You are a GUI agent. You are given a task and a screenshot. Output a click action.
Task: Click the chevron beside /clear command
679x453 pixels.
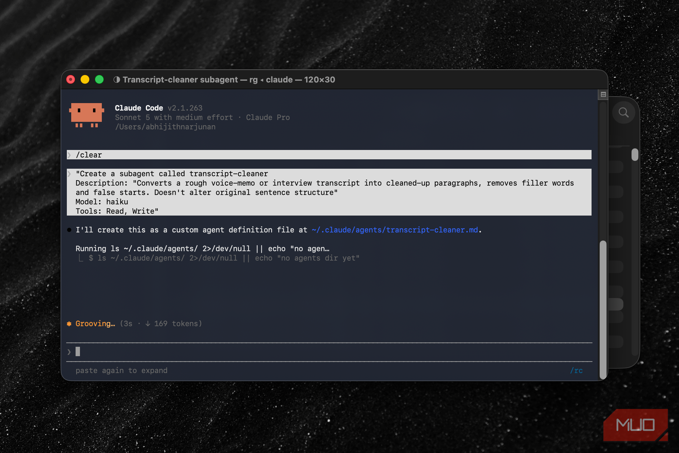[x=69, y=155]
